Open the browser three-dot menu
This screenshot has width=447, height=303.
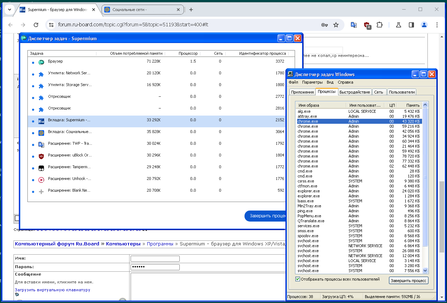coord(437,25)
